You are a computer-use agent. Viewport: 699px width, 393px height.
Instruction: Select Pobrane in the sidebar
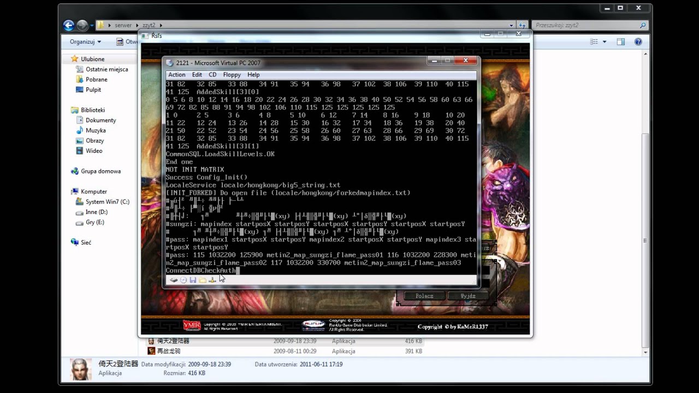97,79
